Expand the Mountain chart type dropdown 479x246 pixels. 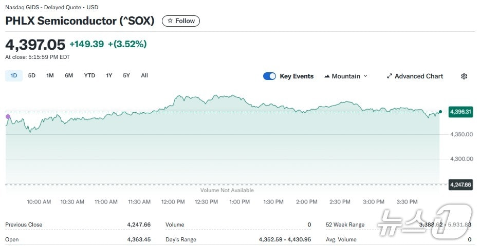tap(365, 76)
